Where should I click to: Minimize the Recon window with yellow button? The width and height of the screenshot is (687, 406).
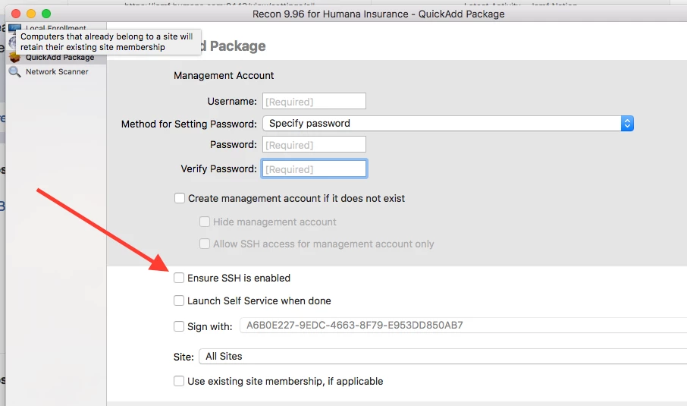coord(31,14)
